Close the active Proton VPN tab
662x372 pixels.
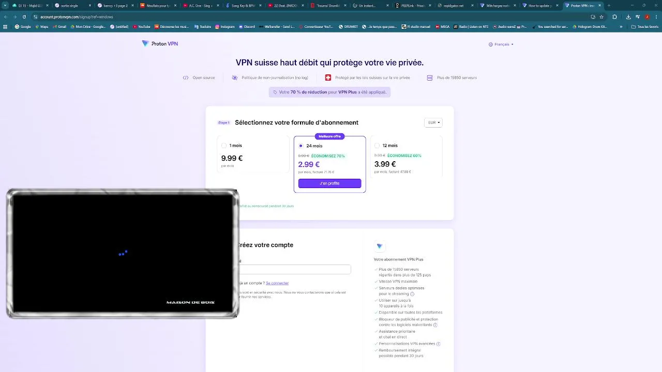click(x=600, y=5)
